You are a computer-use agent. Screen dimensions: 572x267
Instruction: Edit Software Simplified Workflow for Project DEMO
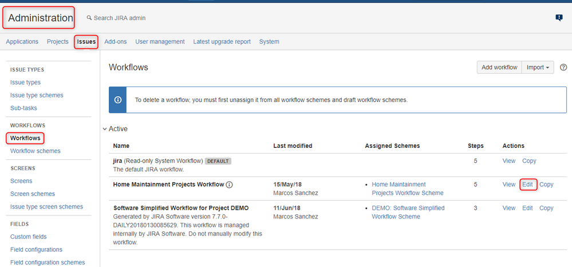[527, 208]
